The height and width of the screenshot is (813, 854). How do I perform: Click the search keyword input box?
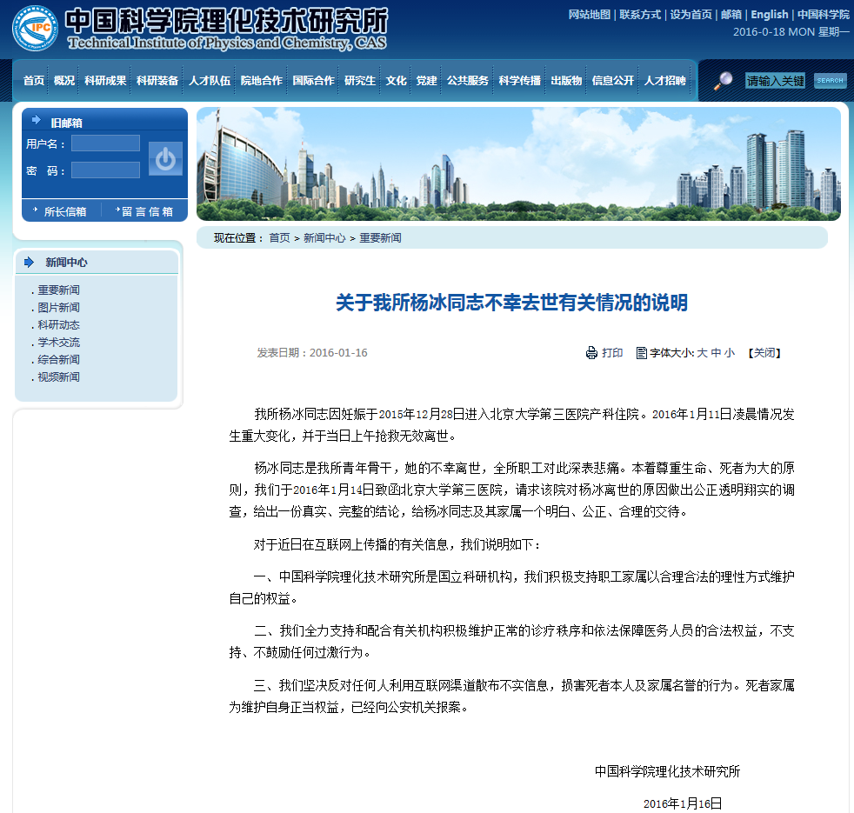coord(775,81)
